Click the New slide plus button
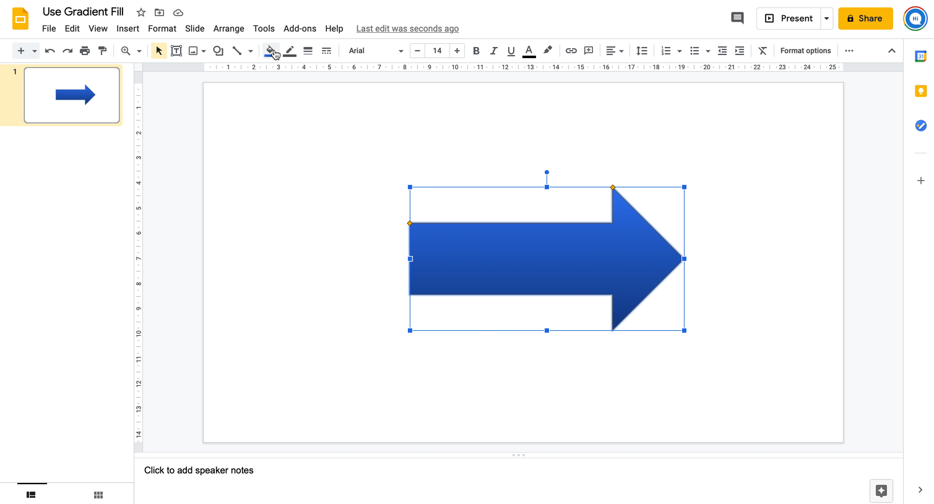Image resolution: width=934 pixels, height=504 pixels. pyautogui.click(x=21, y=51)
